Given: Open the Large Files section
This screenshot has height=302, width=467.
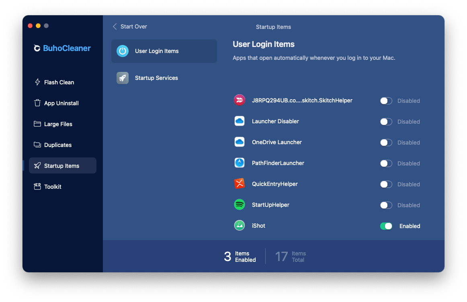Looking at the screenshot, I should coord(63,124).
